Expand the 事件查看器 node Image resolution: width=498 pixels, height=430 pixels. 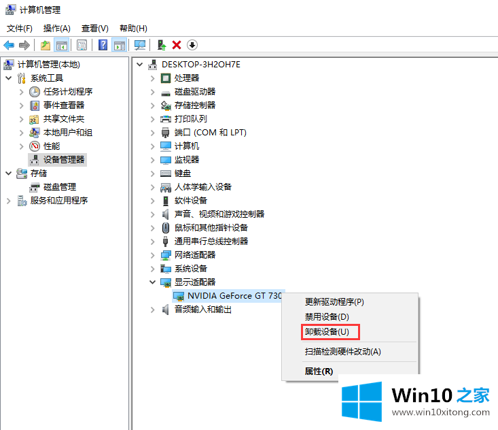[x=21, y=105]
